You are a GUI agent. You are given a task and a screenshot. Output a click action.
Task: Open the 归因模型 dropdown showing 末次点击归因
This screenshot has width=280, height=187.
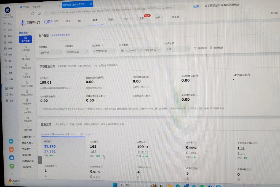point(77,52)
